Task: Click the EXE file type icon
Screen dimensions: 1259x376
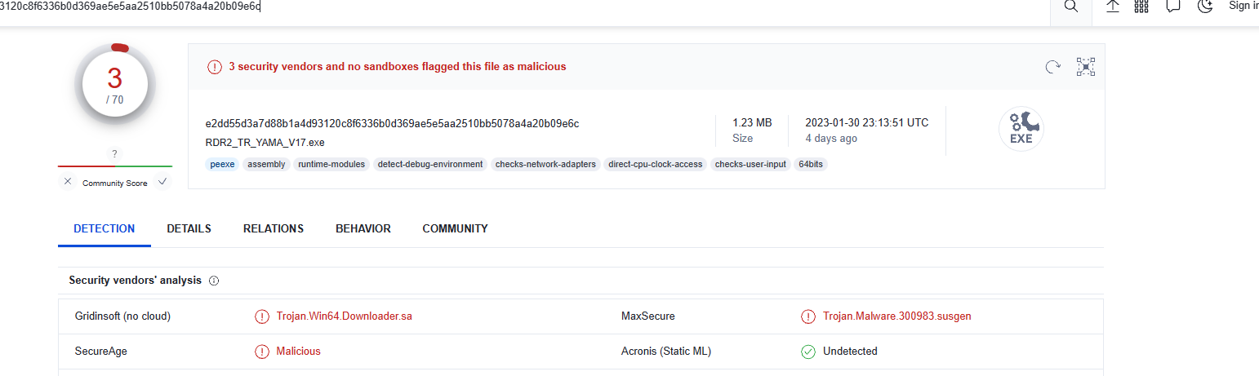Action: pos(1021,129)
